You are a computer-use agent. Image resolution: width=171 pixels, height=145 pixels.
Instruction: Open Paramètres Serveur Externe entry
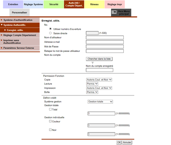pos(20,48)
